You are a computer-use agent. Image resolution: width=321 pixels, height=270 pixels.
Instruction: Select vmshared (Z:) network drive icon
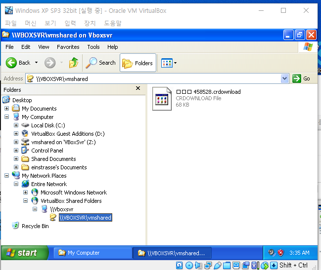point(25,142)
